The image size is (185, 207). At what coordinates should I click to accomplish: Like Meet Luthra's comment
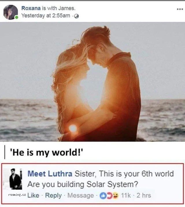pos(33,195)
